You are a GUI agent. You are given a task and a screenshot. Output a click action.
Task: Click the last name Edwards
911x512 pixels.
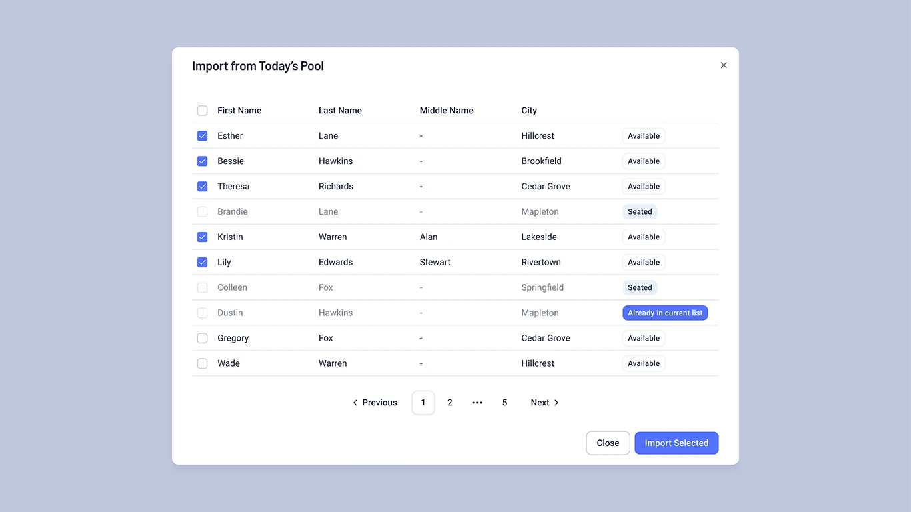[x=335, y=263]
